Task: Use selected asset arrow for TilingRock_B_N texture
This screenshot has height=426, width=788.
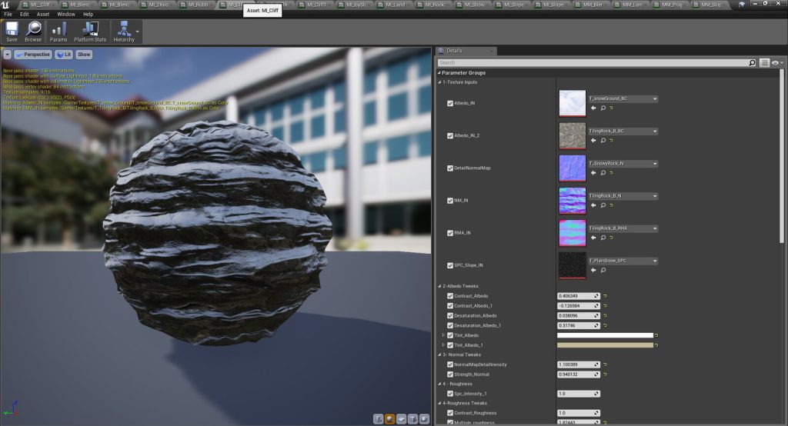Action: 593,205
